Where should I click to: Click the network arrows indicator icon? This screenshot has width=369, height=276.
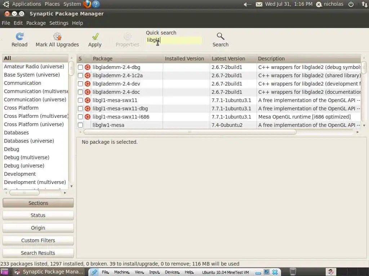tap(364, 4)
